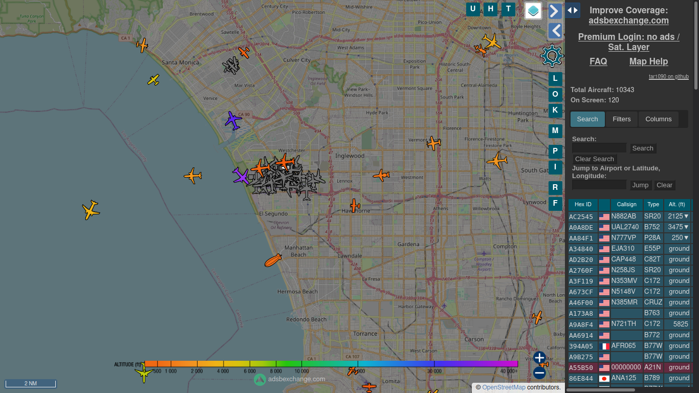Screen dimensions: 699x393
Task: Select purple aircraft near CA 90
Action: tap(233, 120)
